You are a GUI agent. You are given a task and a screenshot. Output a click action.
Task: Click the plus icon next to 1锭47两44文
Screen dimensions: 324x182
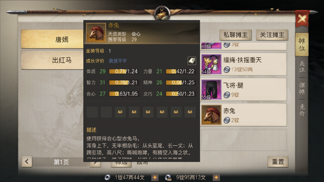point(155,177)
